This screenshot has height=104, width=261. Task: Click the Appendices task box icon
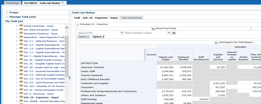tap(21, 37)
